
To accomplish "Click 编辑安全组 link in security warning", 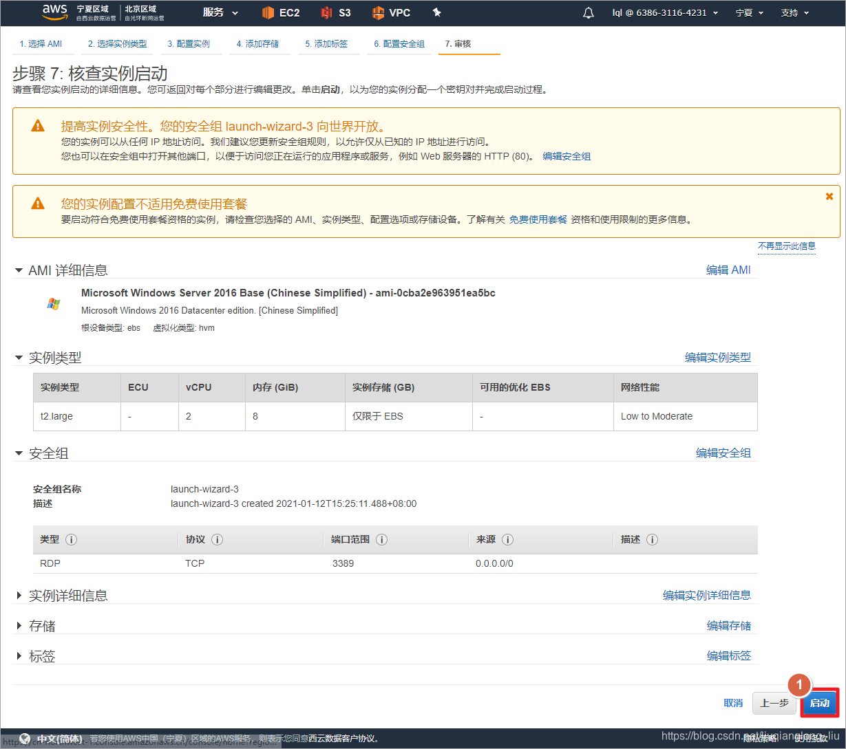I will pos(567,156).
